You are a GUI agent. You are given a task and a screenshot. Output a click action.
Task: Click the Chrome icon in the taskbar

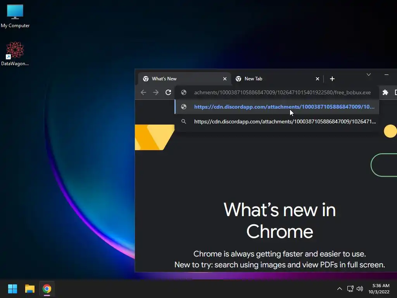tap(47, 289)
